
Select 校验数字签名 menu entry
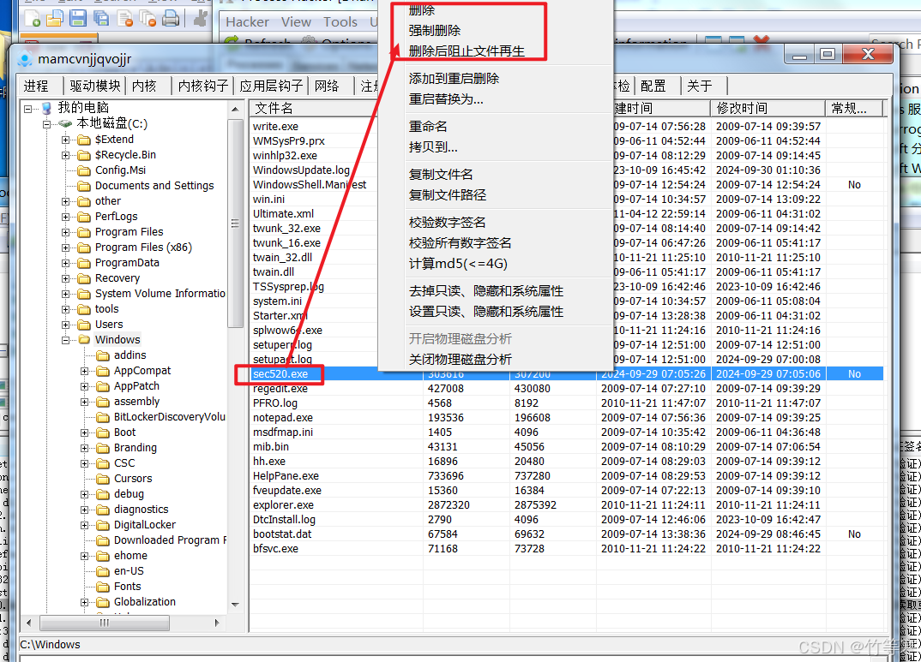(x=448, y=223)
